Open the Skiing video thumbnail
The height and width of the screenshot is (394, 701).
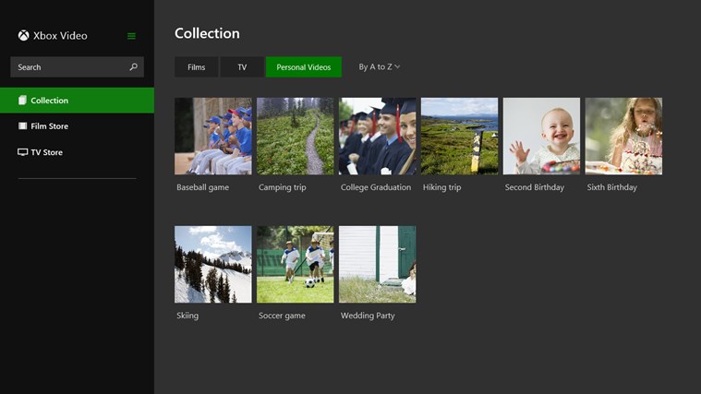[212, 264]
